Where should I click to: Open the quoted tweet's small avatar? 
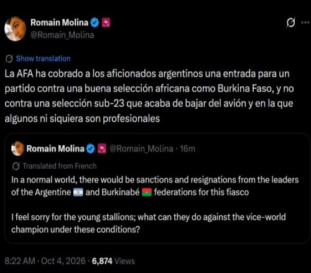coord(17,148)
